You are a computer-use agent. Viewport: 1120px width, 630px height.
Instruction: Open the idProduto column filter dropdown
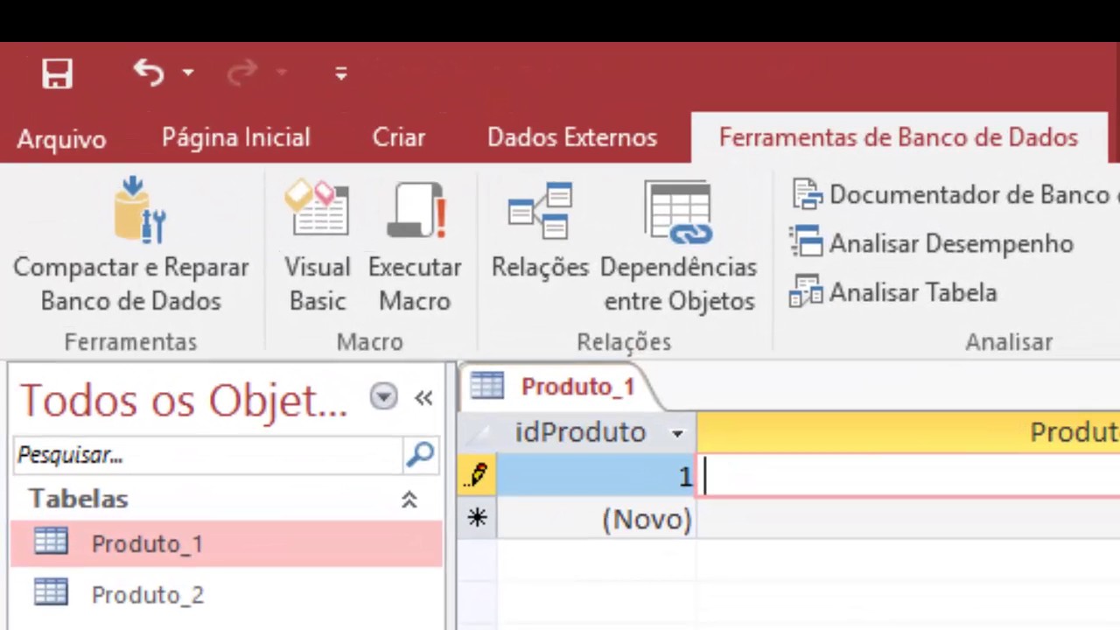(x=677, y=433)
